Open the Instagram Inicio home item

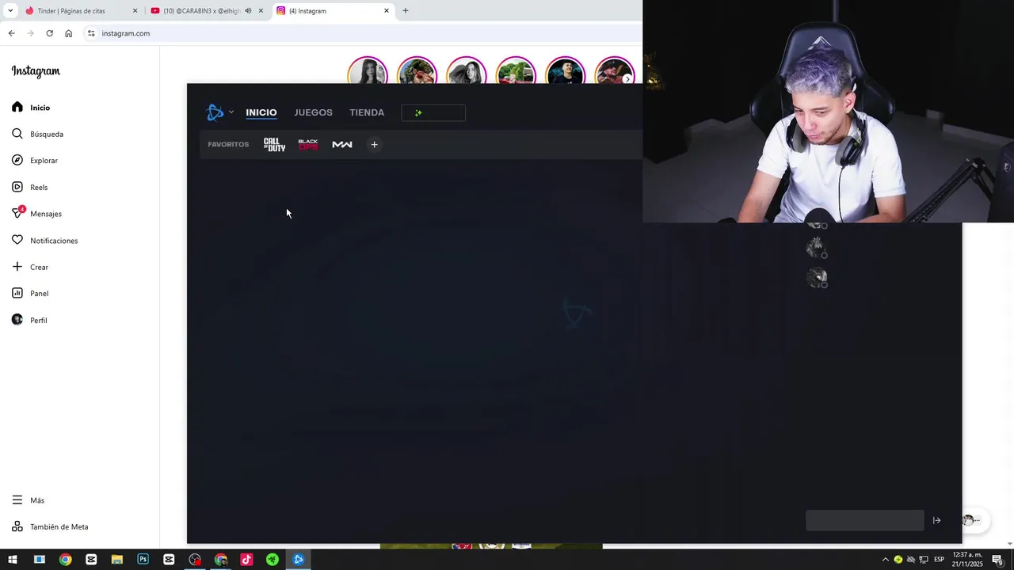[x=32, y=108]
